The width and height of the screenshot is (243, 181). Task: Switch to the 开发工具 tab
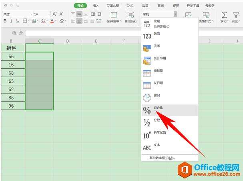coord(193,6)
